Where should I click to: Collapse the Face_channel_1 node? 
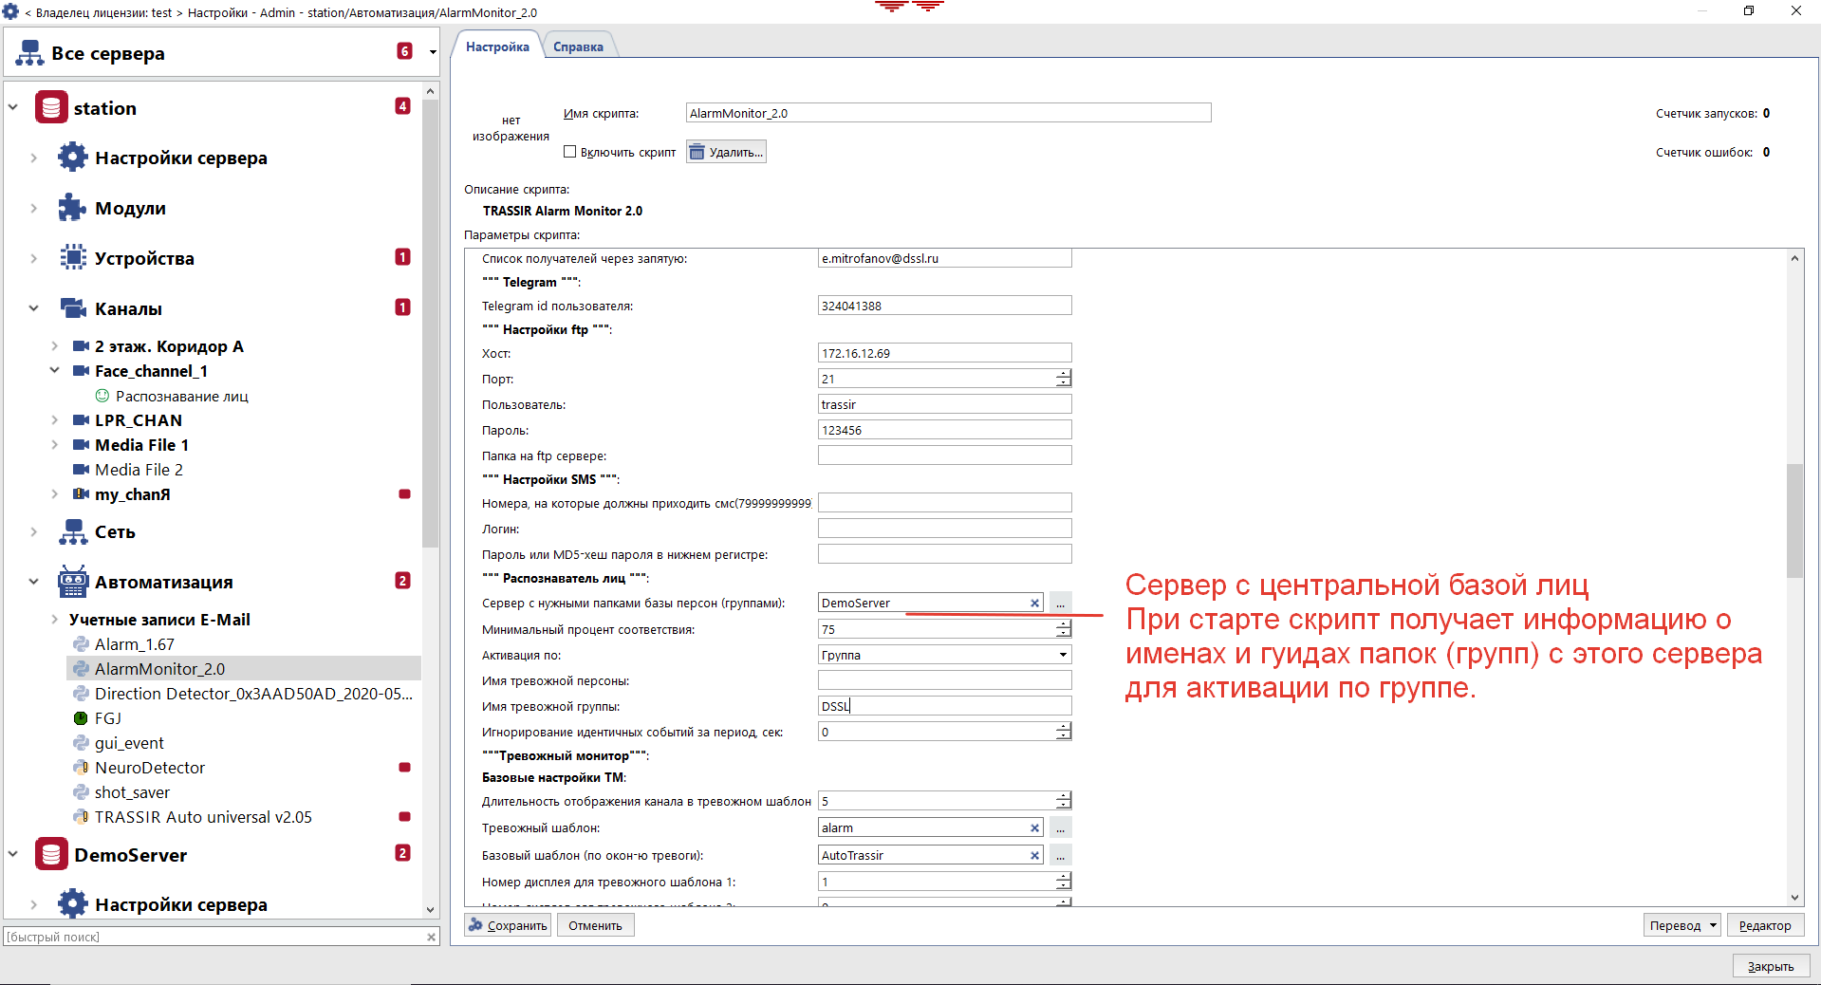coord(55,371)
